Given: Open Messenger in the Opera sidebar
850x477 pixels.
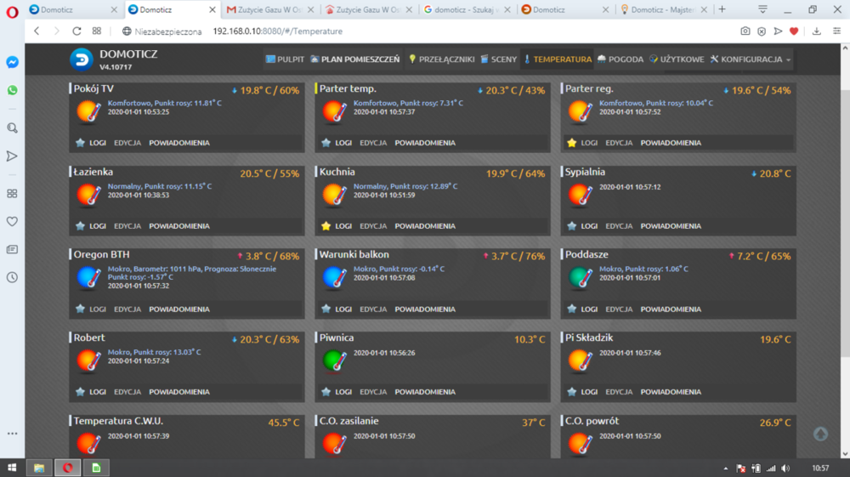Looking at the screenshot, I should (x=12, y=62).
